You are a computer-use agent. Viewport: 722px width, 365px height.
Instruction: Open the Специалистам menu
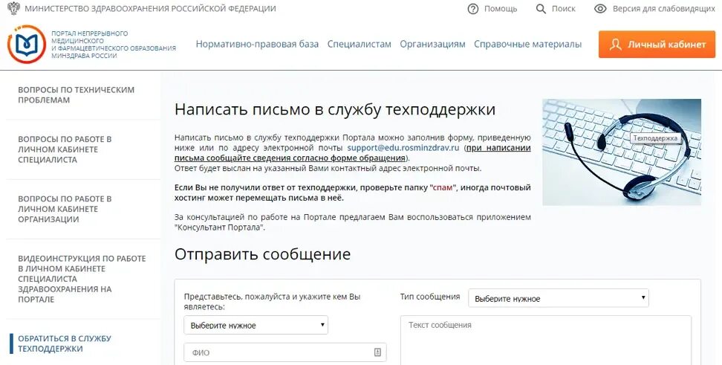tap(360, 45)
